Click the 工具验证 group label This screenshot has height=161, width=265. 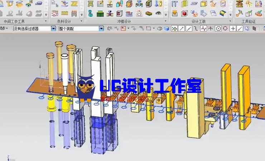point(249,21)
